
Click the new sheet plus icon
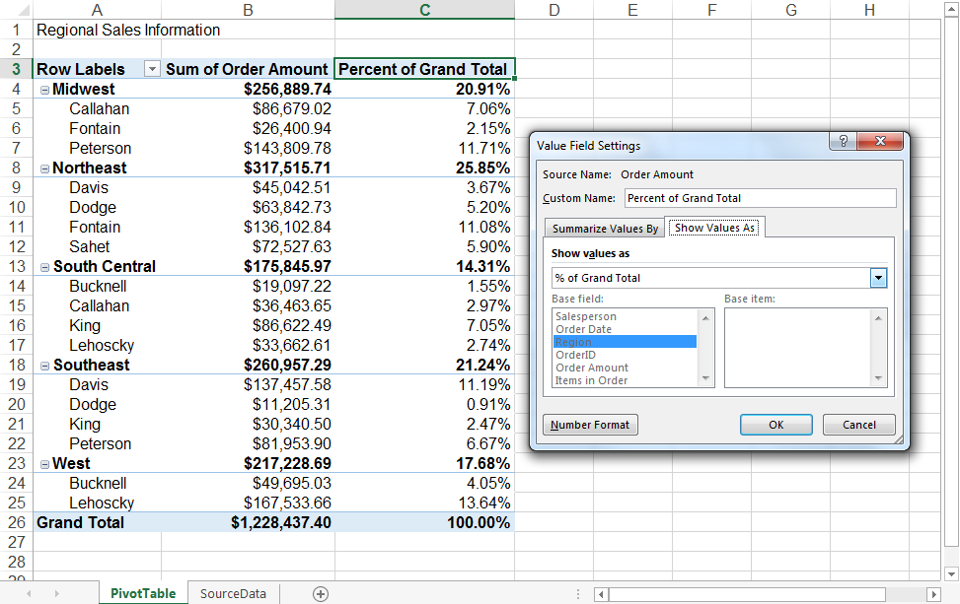click(321, 592)
